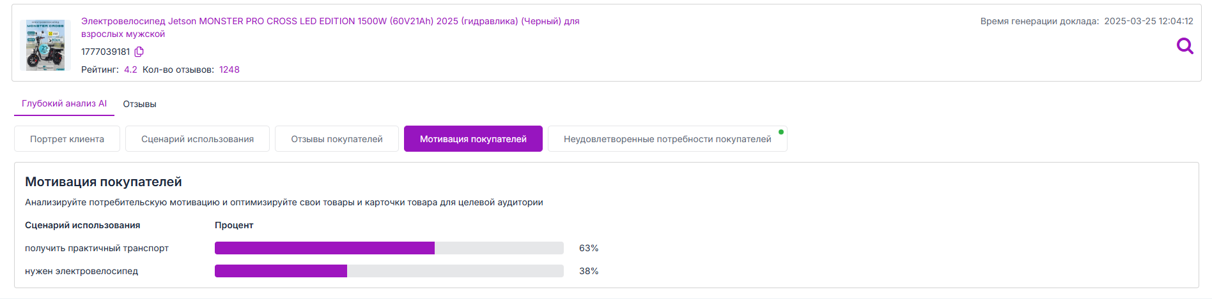The width and height of the screenshot is (1212, 299).
Task: Select the Портрет клиента section
Action: 67,139
